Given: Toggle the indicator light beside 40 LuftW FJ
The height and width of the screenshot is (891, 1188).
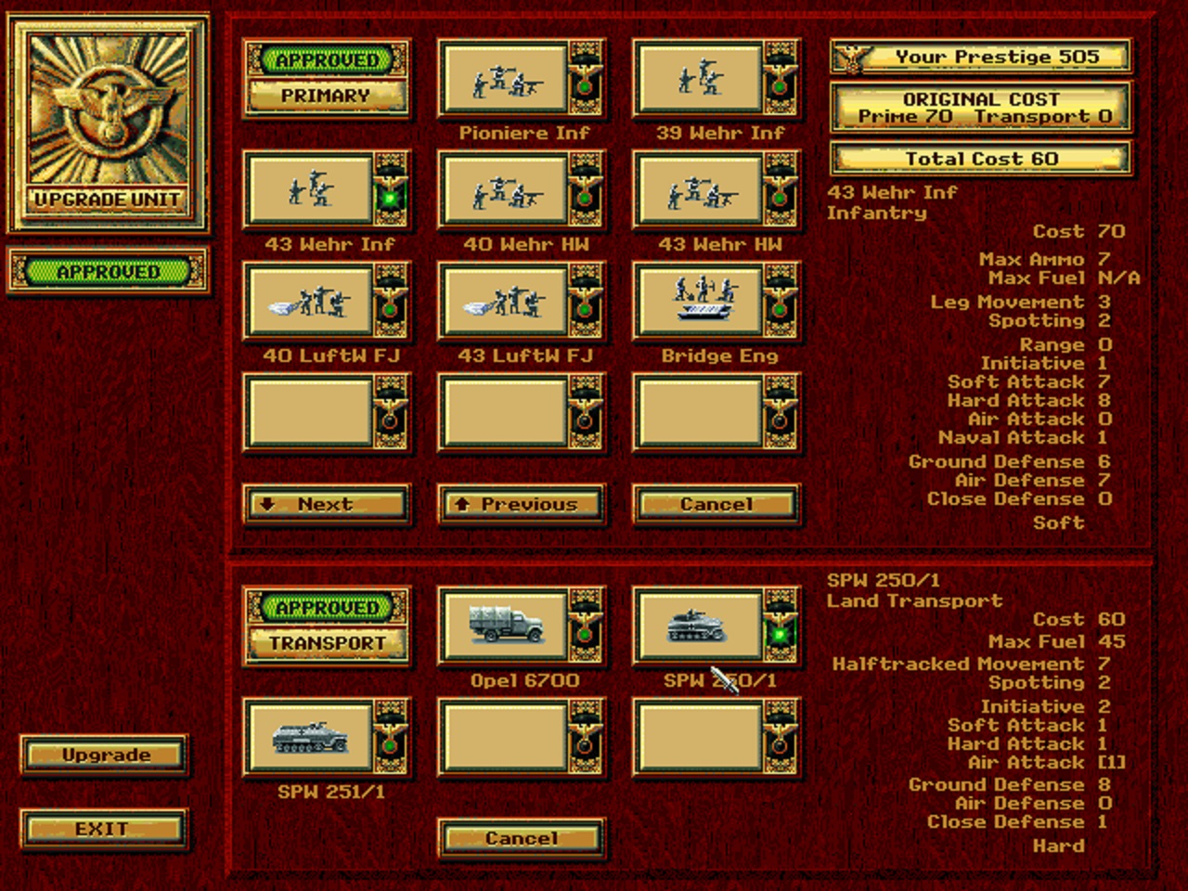Looking at the screenshot, I should [391, 310].
